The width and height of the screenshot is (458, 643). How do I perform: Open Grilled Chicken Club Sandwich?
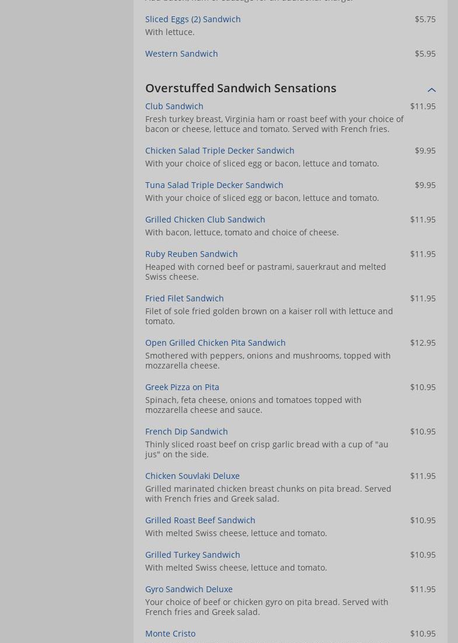tap(205, 220)
